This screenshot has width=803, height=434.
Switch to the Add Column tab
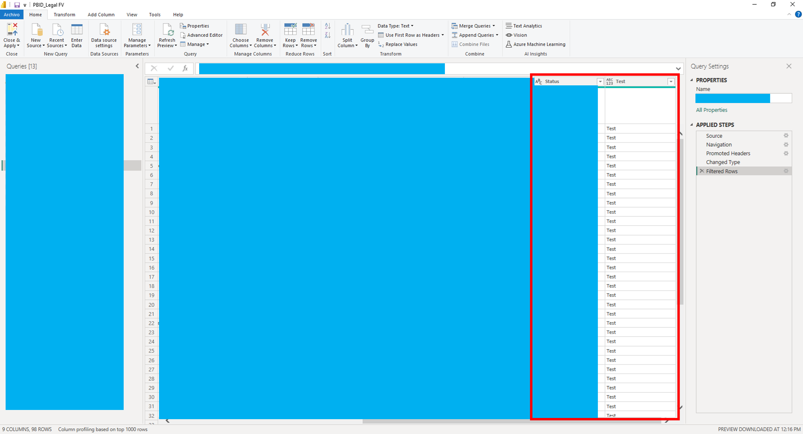[101, 14]
